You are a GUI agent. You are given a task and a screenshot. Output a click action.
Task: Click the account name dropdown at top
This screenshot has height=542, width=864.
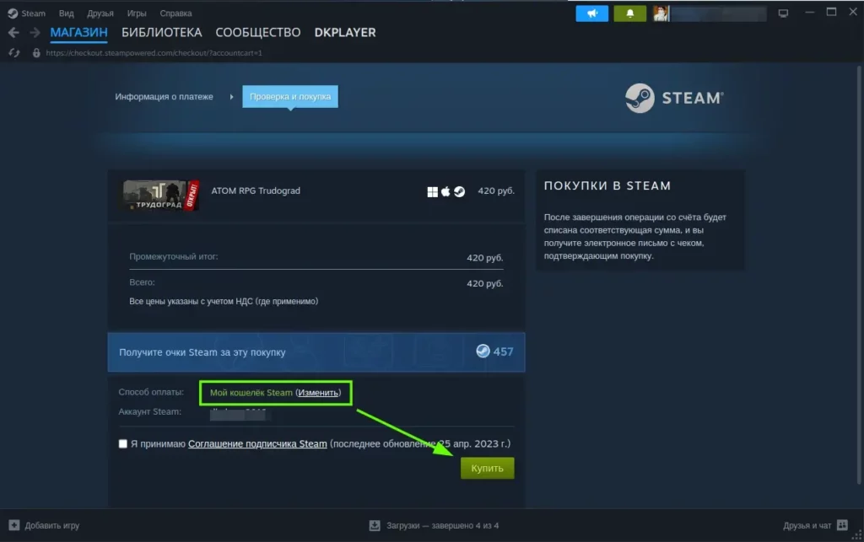(x=718, y=13)
